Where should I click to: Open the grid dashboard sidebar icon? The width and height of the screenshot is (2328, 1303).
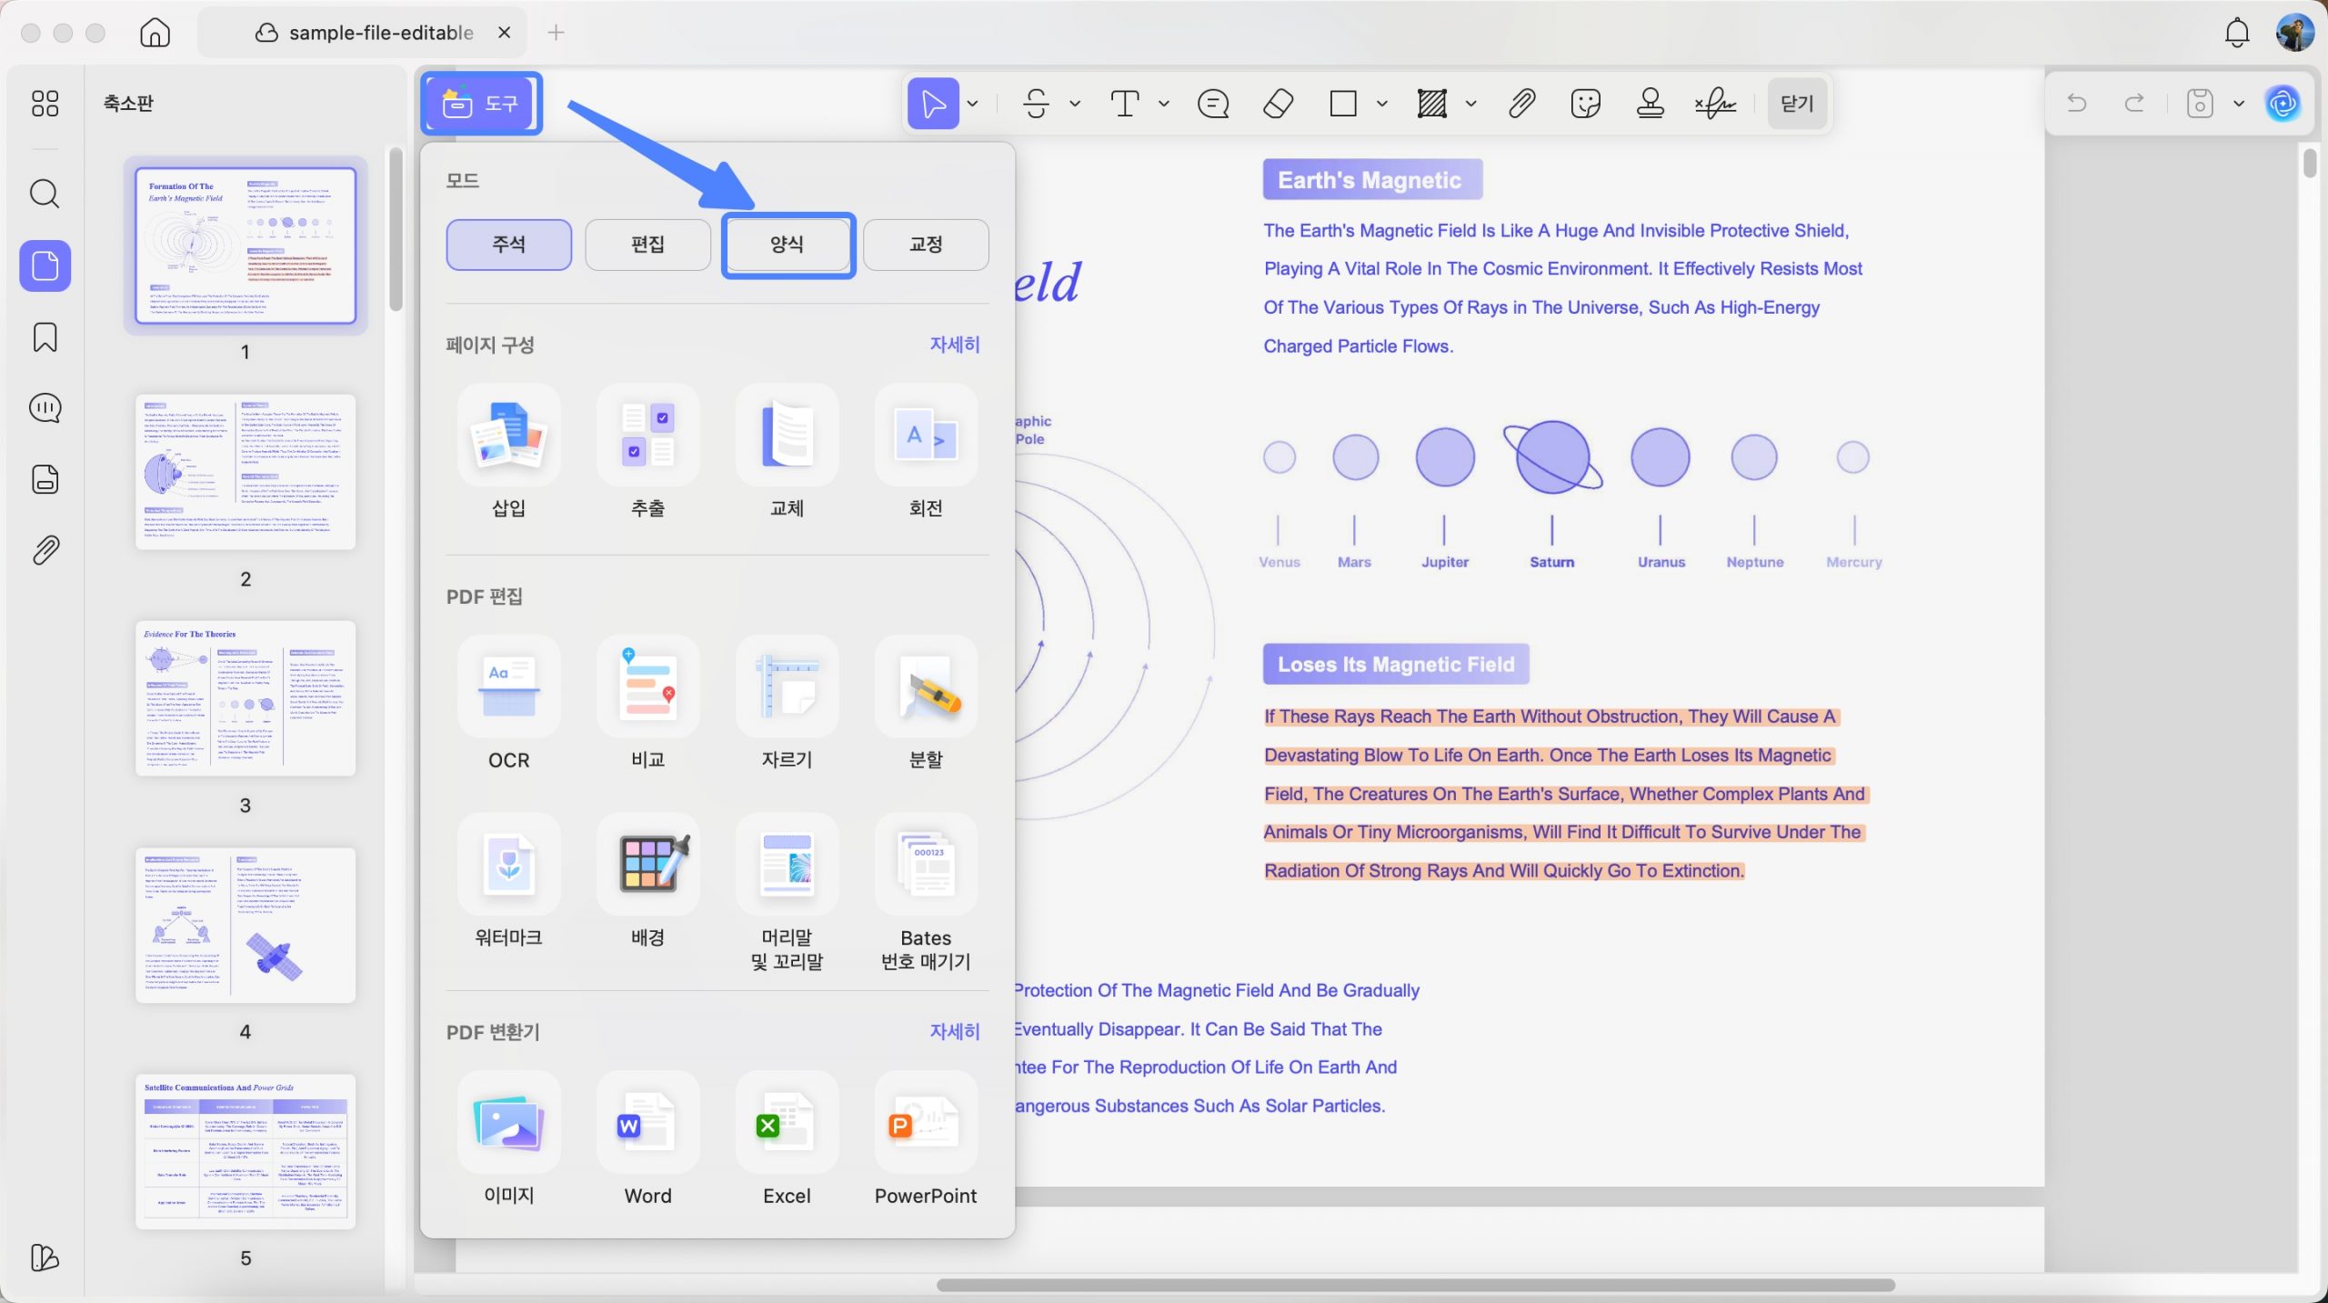[x=45, y=104]
